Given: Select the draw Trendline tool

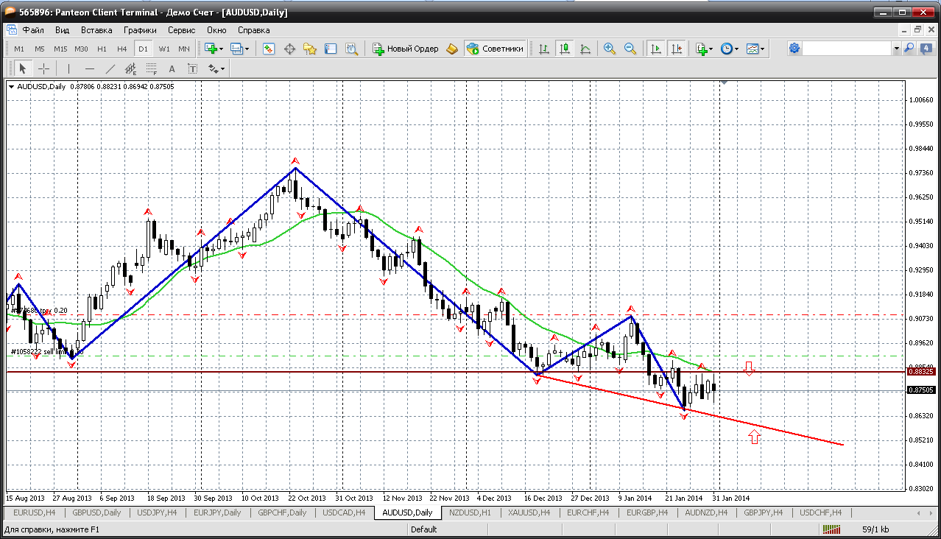Looking at the screenshot, I should pos(110,68).
